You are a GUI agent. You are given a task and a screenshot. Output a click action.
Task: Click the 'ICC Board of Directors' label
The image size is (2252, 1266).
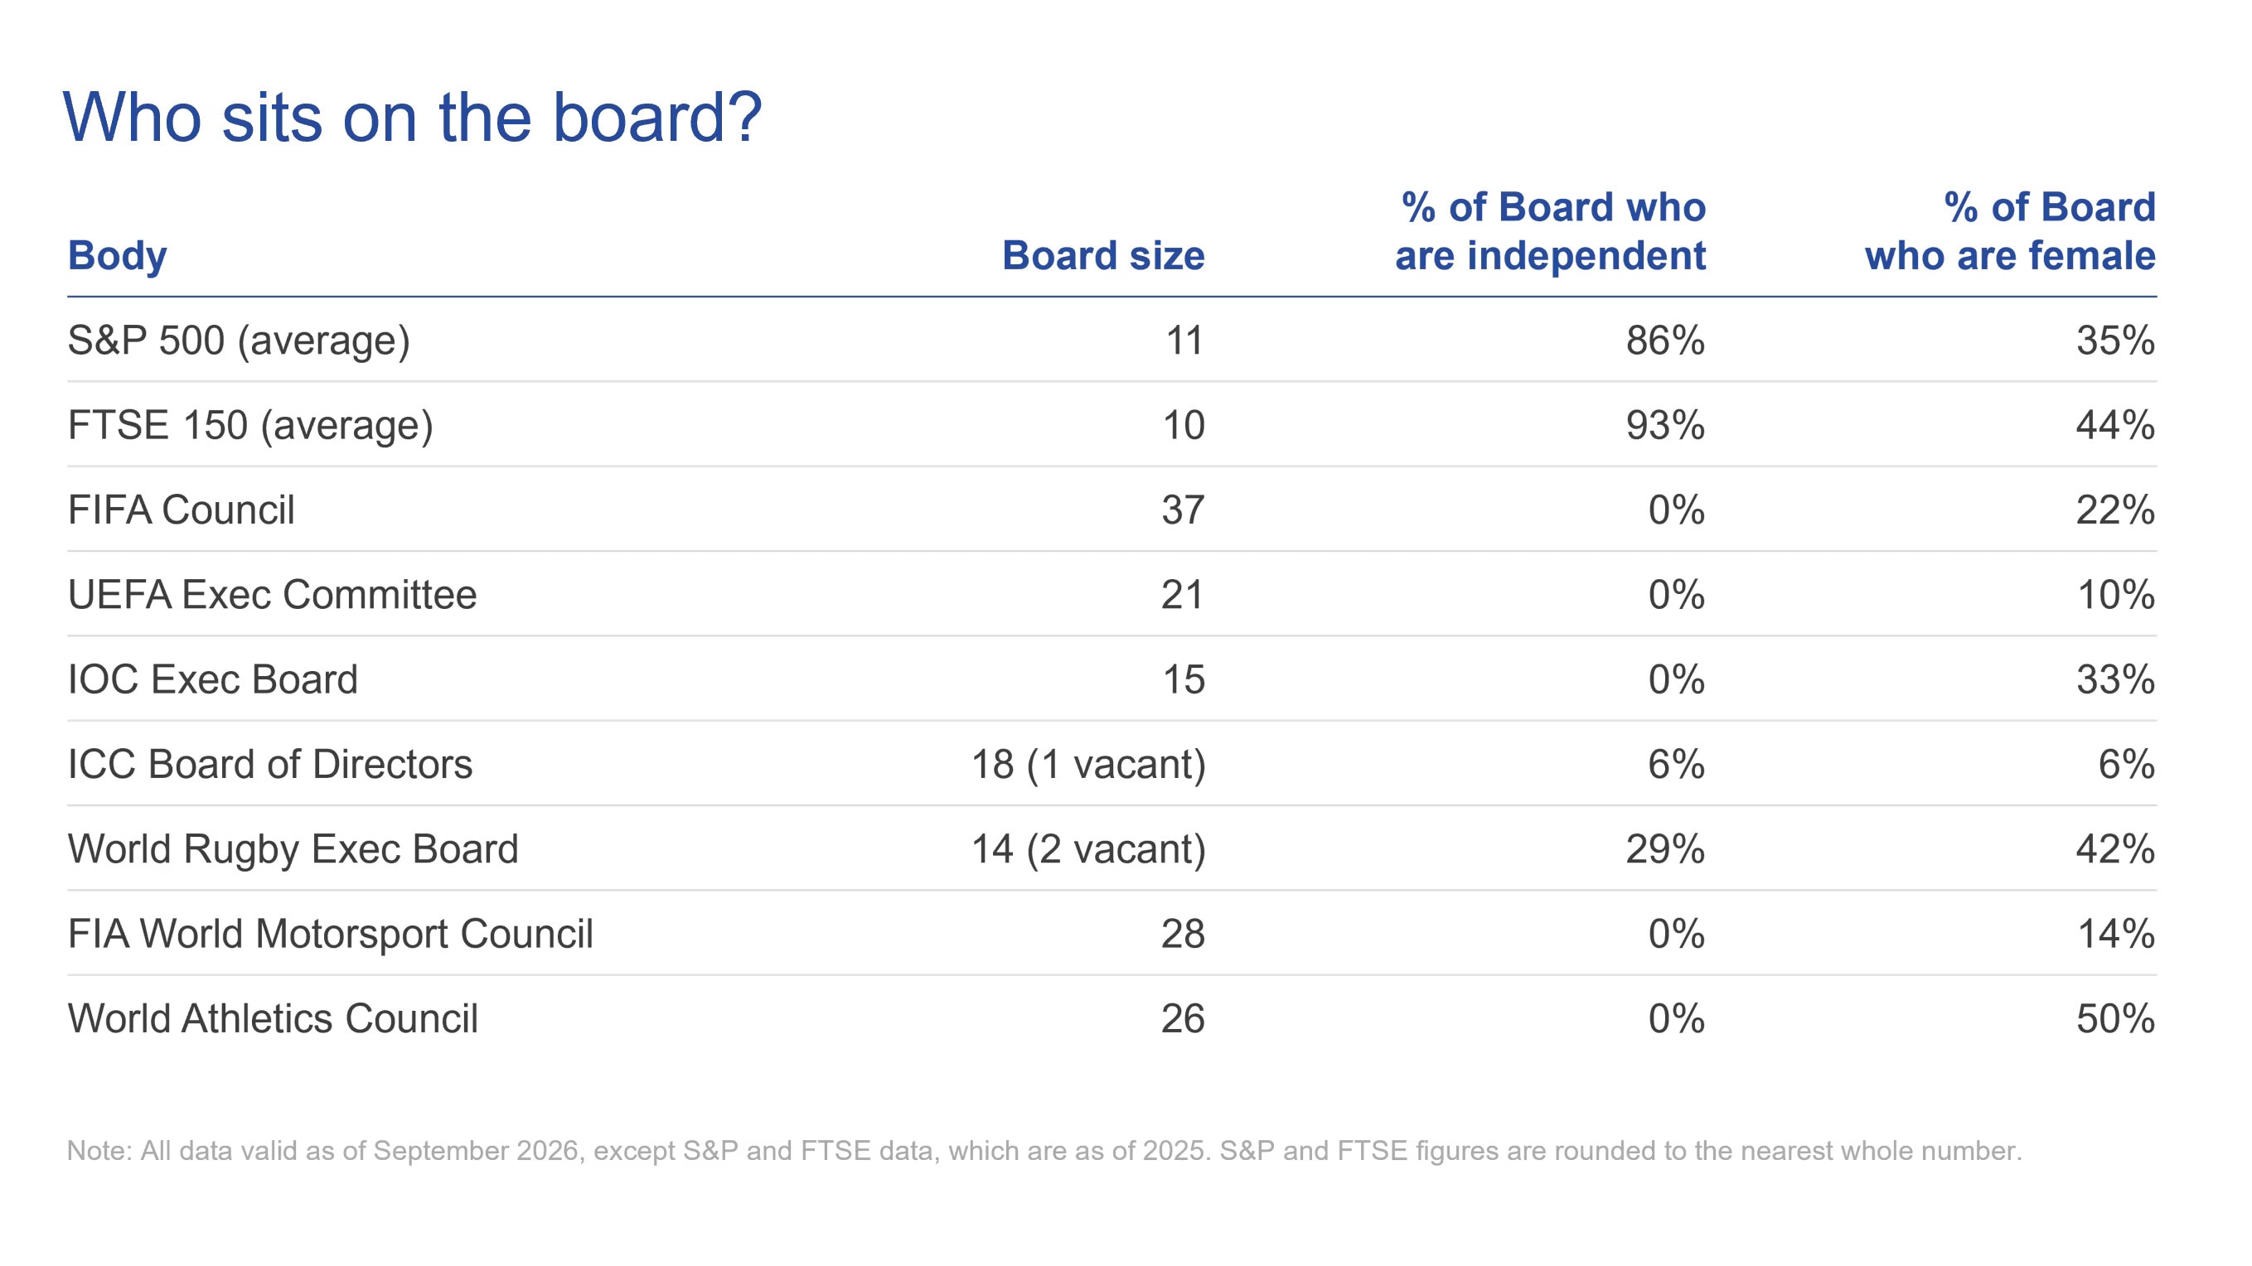coord(270,765)
